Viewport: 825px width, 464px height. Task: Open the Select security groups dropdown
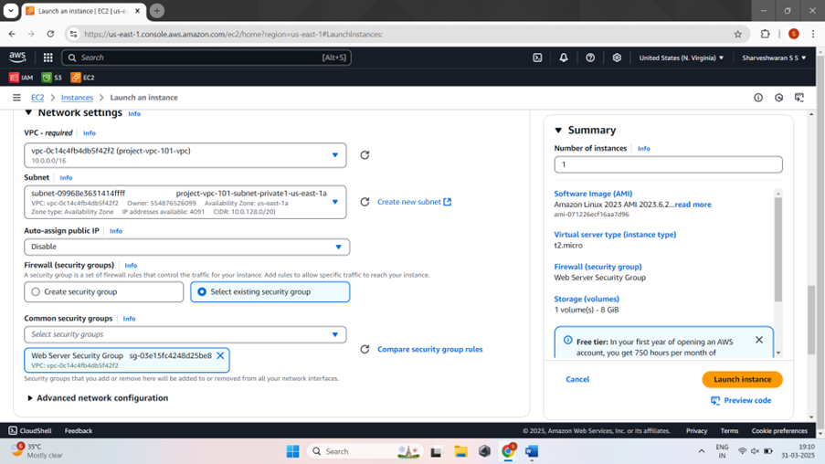coord(185,334)
